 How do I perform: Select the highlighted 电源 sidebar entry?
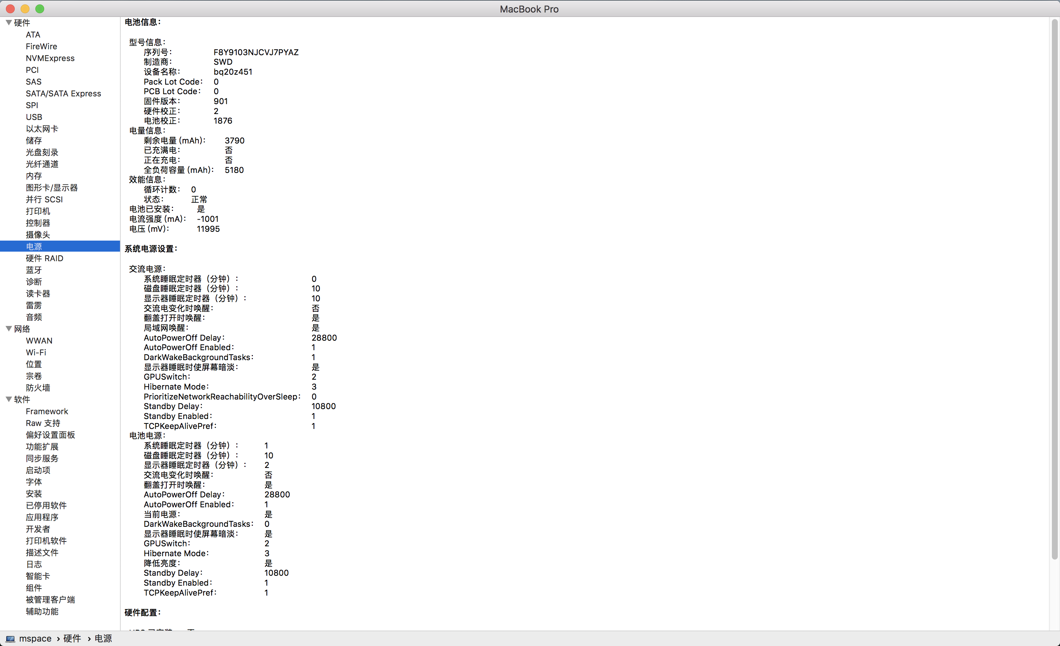(x=60, y=246)
